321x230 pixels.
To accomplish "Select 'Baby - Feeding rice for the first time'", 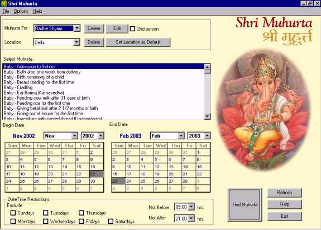I will pyautogui.click(x=103, y=103).
